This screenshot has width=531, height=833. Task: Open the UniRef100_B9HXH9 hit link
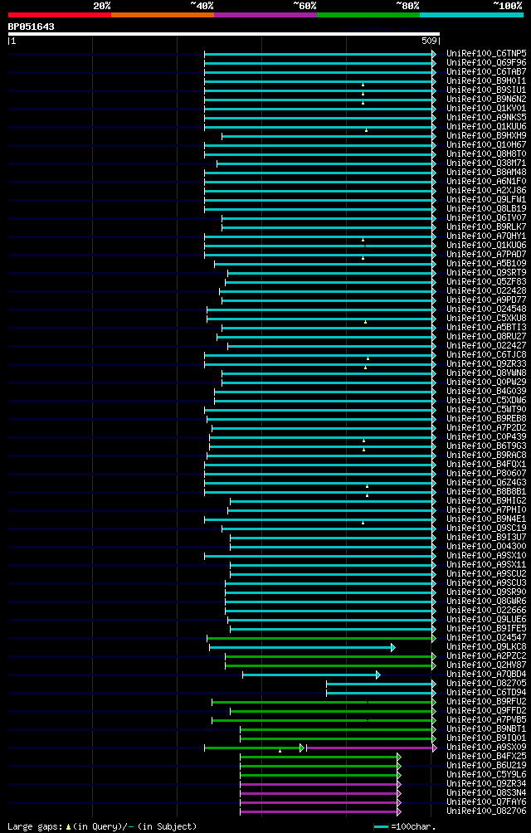pyautogui.click(x=486, y=136)
